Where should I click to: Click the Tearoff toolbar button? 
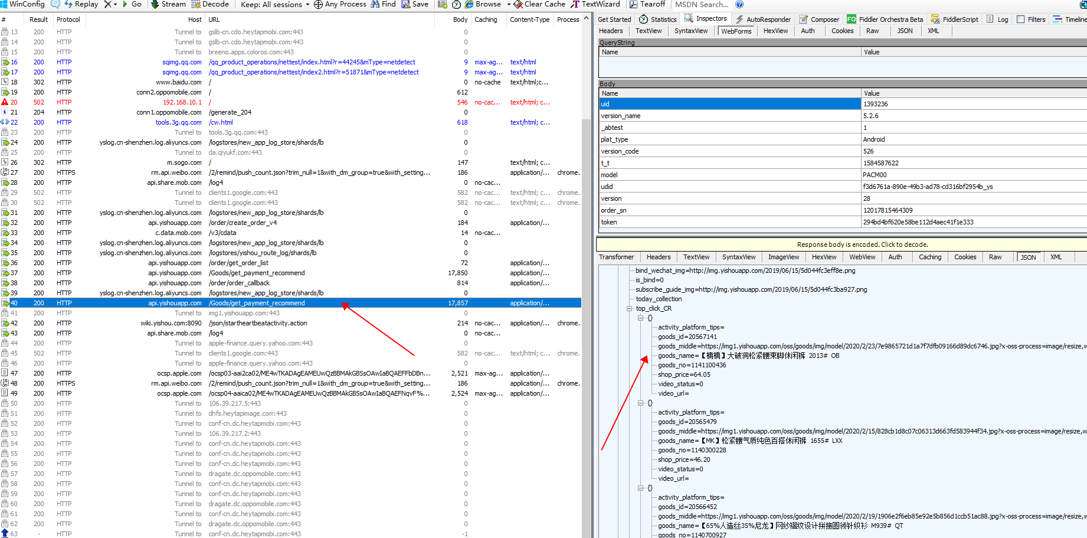[647, 4]
